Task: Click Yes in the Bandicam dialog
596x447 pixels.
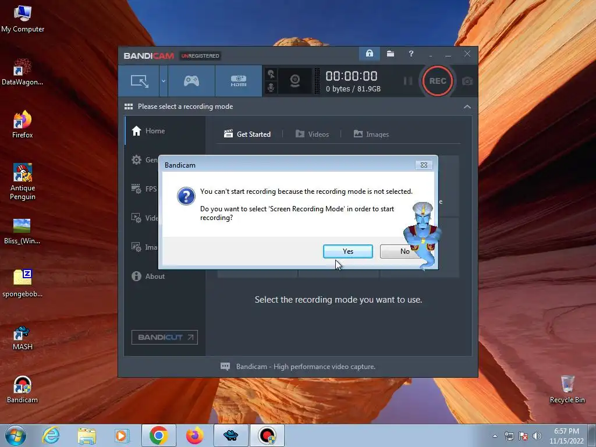Action: [x=348, y=251]
